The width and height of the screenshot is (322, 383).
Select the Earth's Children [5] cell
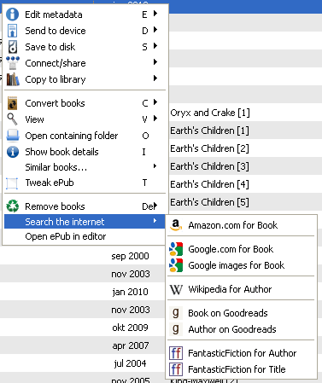(x=209, y=202)
